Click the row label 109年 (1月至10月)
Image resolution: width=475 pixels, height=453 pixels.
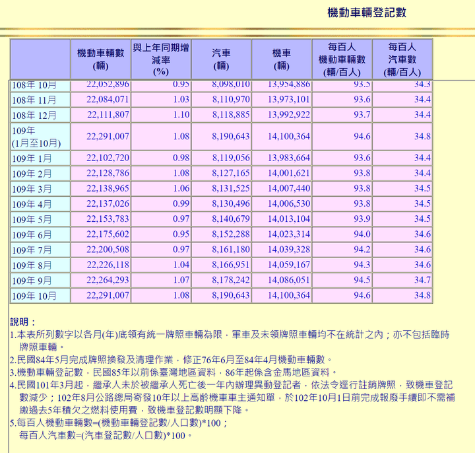tap(36, 137)
